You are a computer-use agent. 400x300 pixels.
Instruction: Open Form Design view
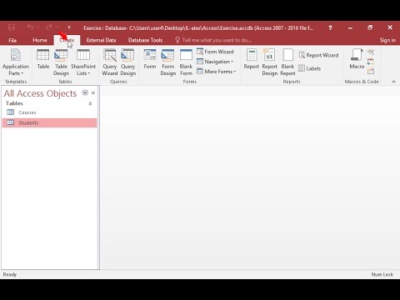[168, 62]
